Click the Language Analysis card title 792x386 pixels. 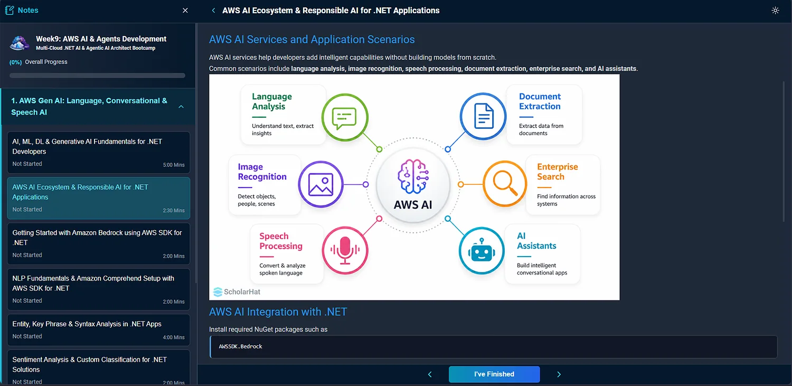[x=272, y=101]
